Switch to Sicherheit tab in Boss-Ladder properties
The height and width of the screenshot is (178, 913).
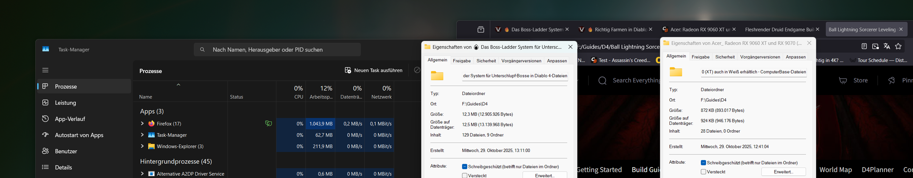pyautogui.click(x=486, y=61)
